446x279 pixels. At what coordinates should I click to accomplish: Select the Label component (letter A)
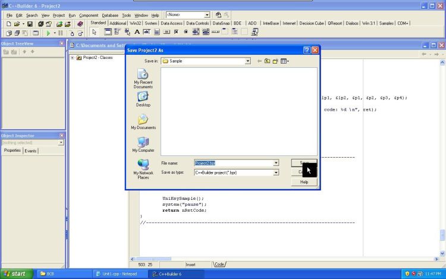(x=137, y=32)
